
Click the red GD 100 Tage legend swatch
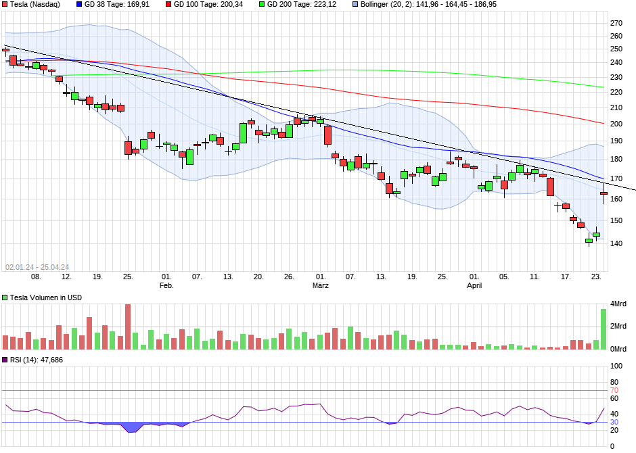coord(168,5)
